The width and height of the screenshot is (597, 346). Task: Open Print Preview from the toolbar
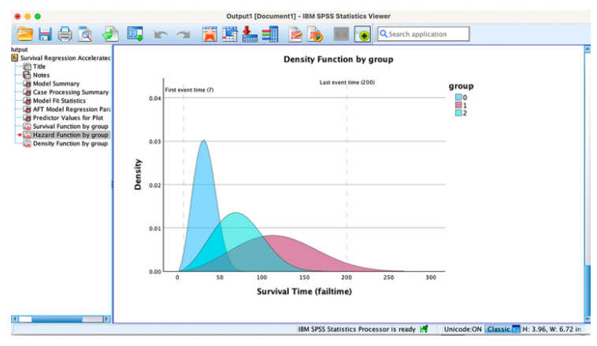[84, 34]
